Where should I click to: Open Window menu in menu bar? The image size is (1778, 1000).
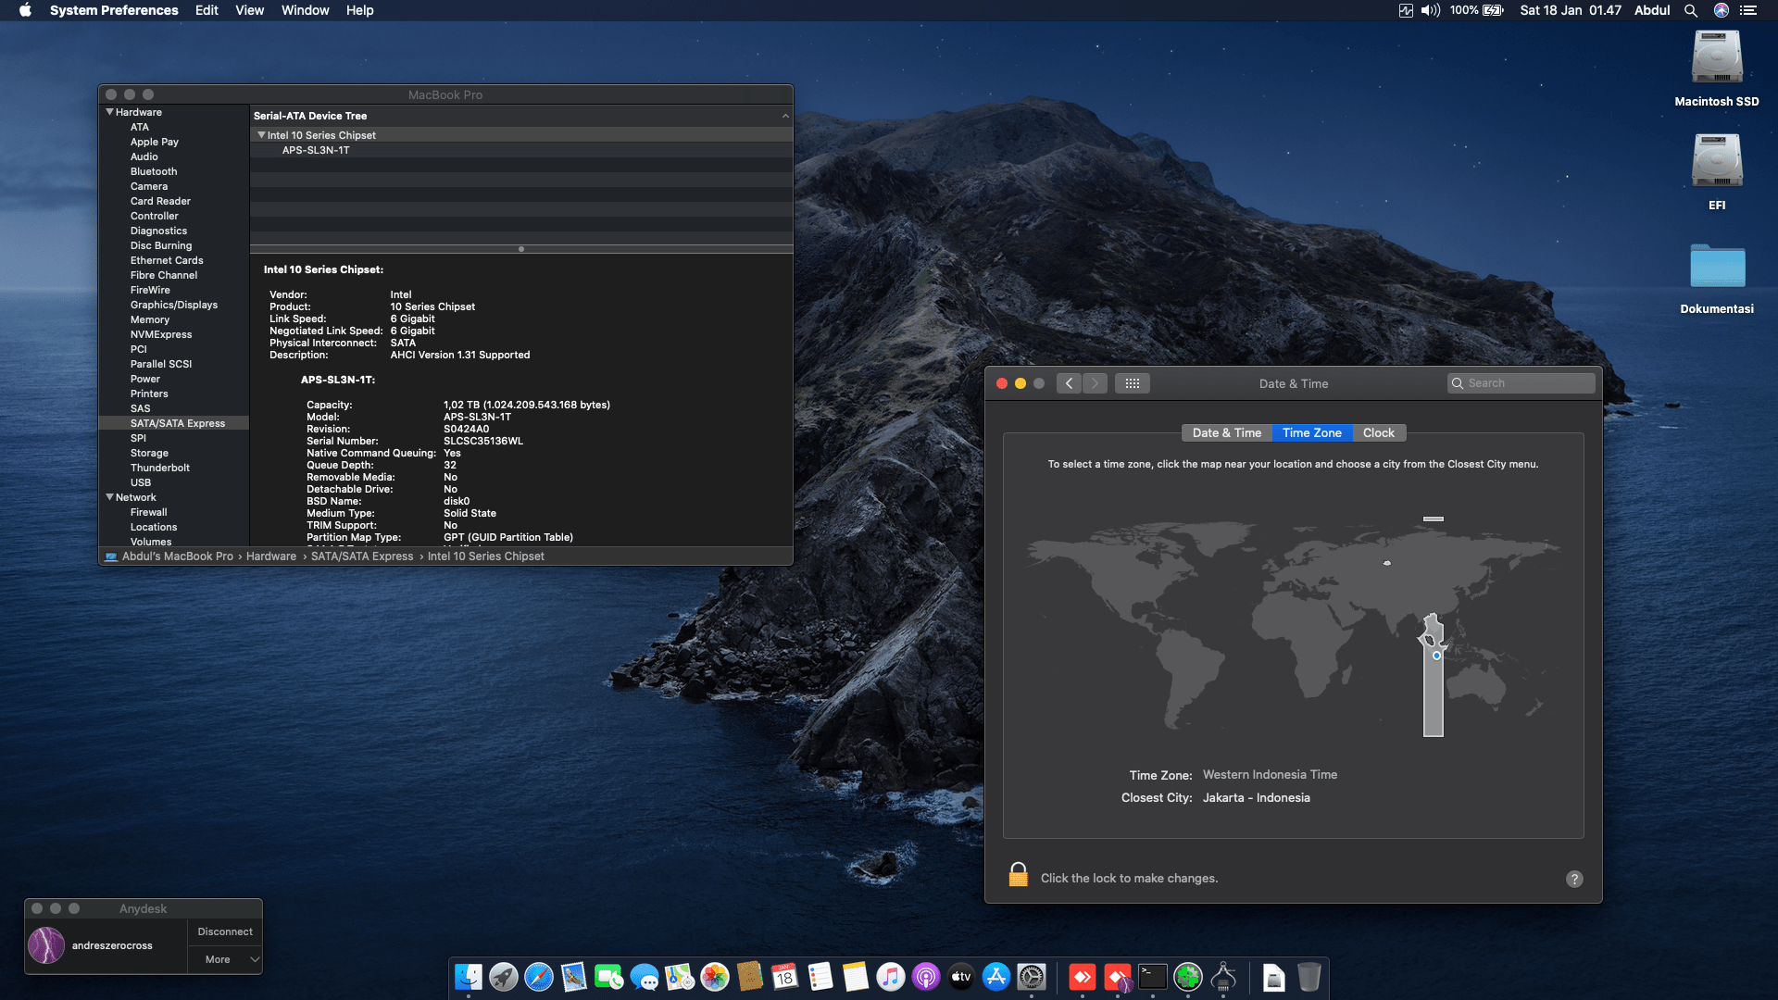point(305,10)
